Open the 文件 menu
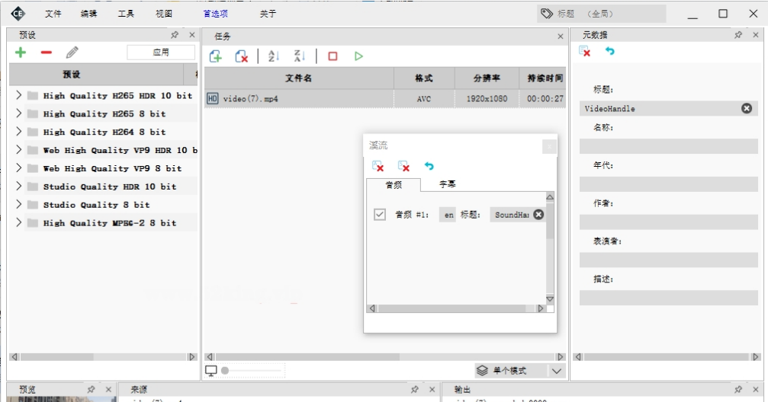This screenshot has height=402, width=768. (x=53, y=14)
